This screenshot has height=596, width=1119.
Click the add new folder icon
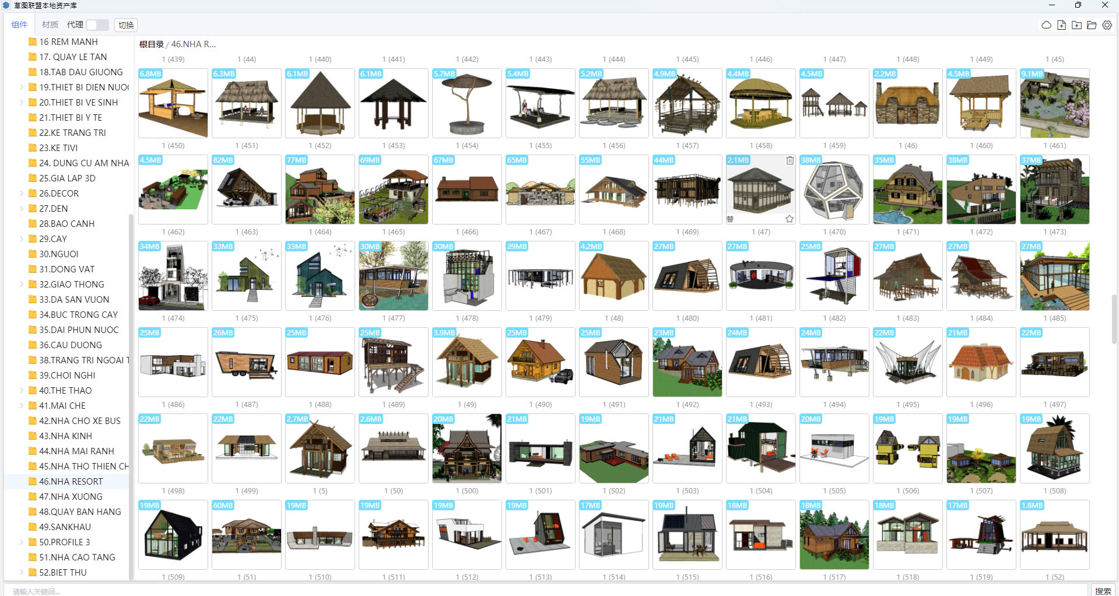pyautogui.click(x=1076, y=25)
